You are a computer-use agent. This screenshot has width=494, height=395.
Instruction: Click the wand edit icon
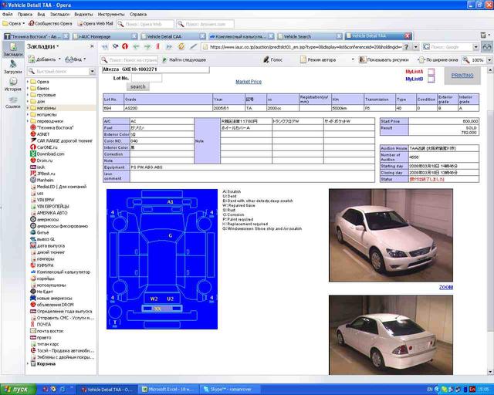tap(193, 46)
